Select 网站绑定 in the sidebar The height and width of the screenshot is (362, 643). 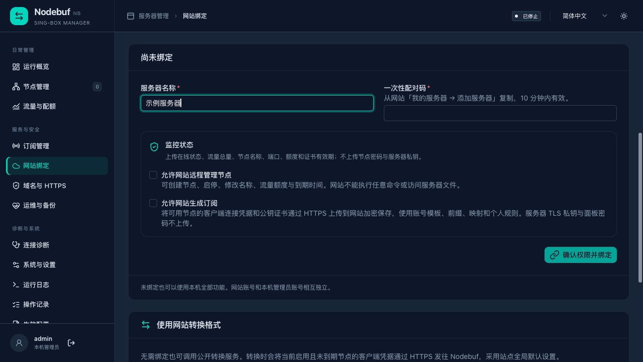[57, 166]
